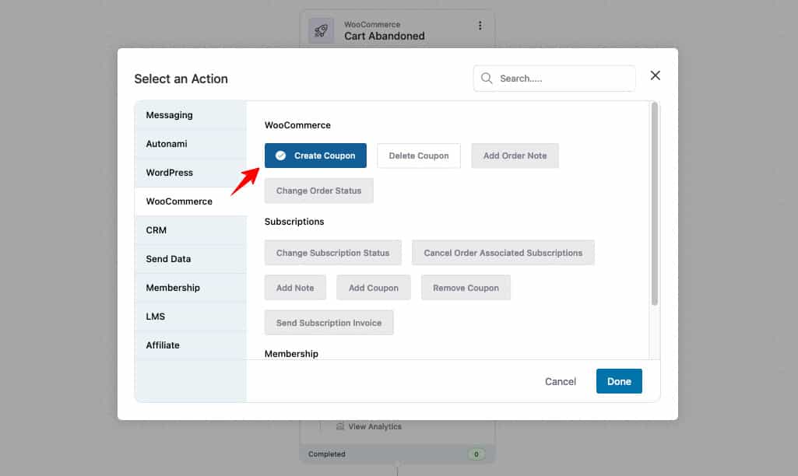Select the WooCommerce category tab
798x476 pixels.
click(190, 201)
